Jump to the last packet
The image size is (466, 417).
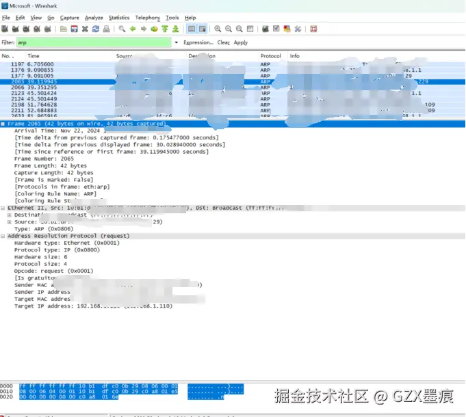176,29
